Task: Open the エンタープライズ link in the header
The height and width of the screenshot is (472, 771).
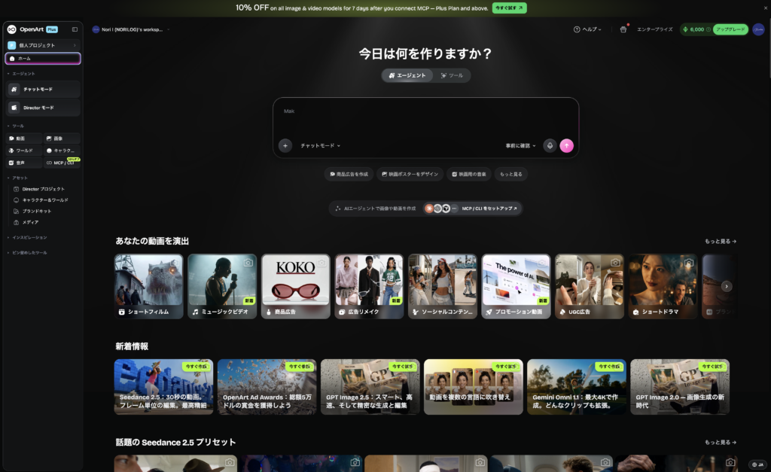Action: click(x=654, y=29)
